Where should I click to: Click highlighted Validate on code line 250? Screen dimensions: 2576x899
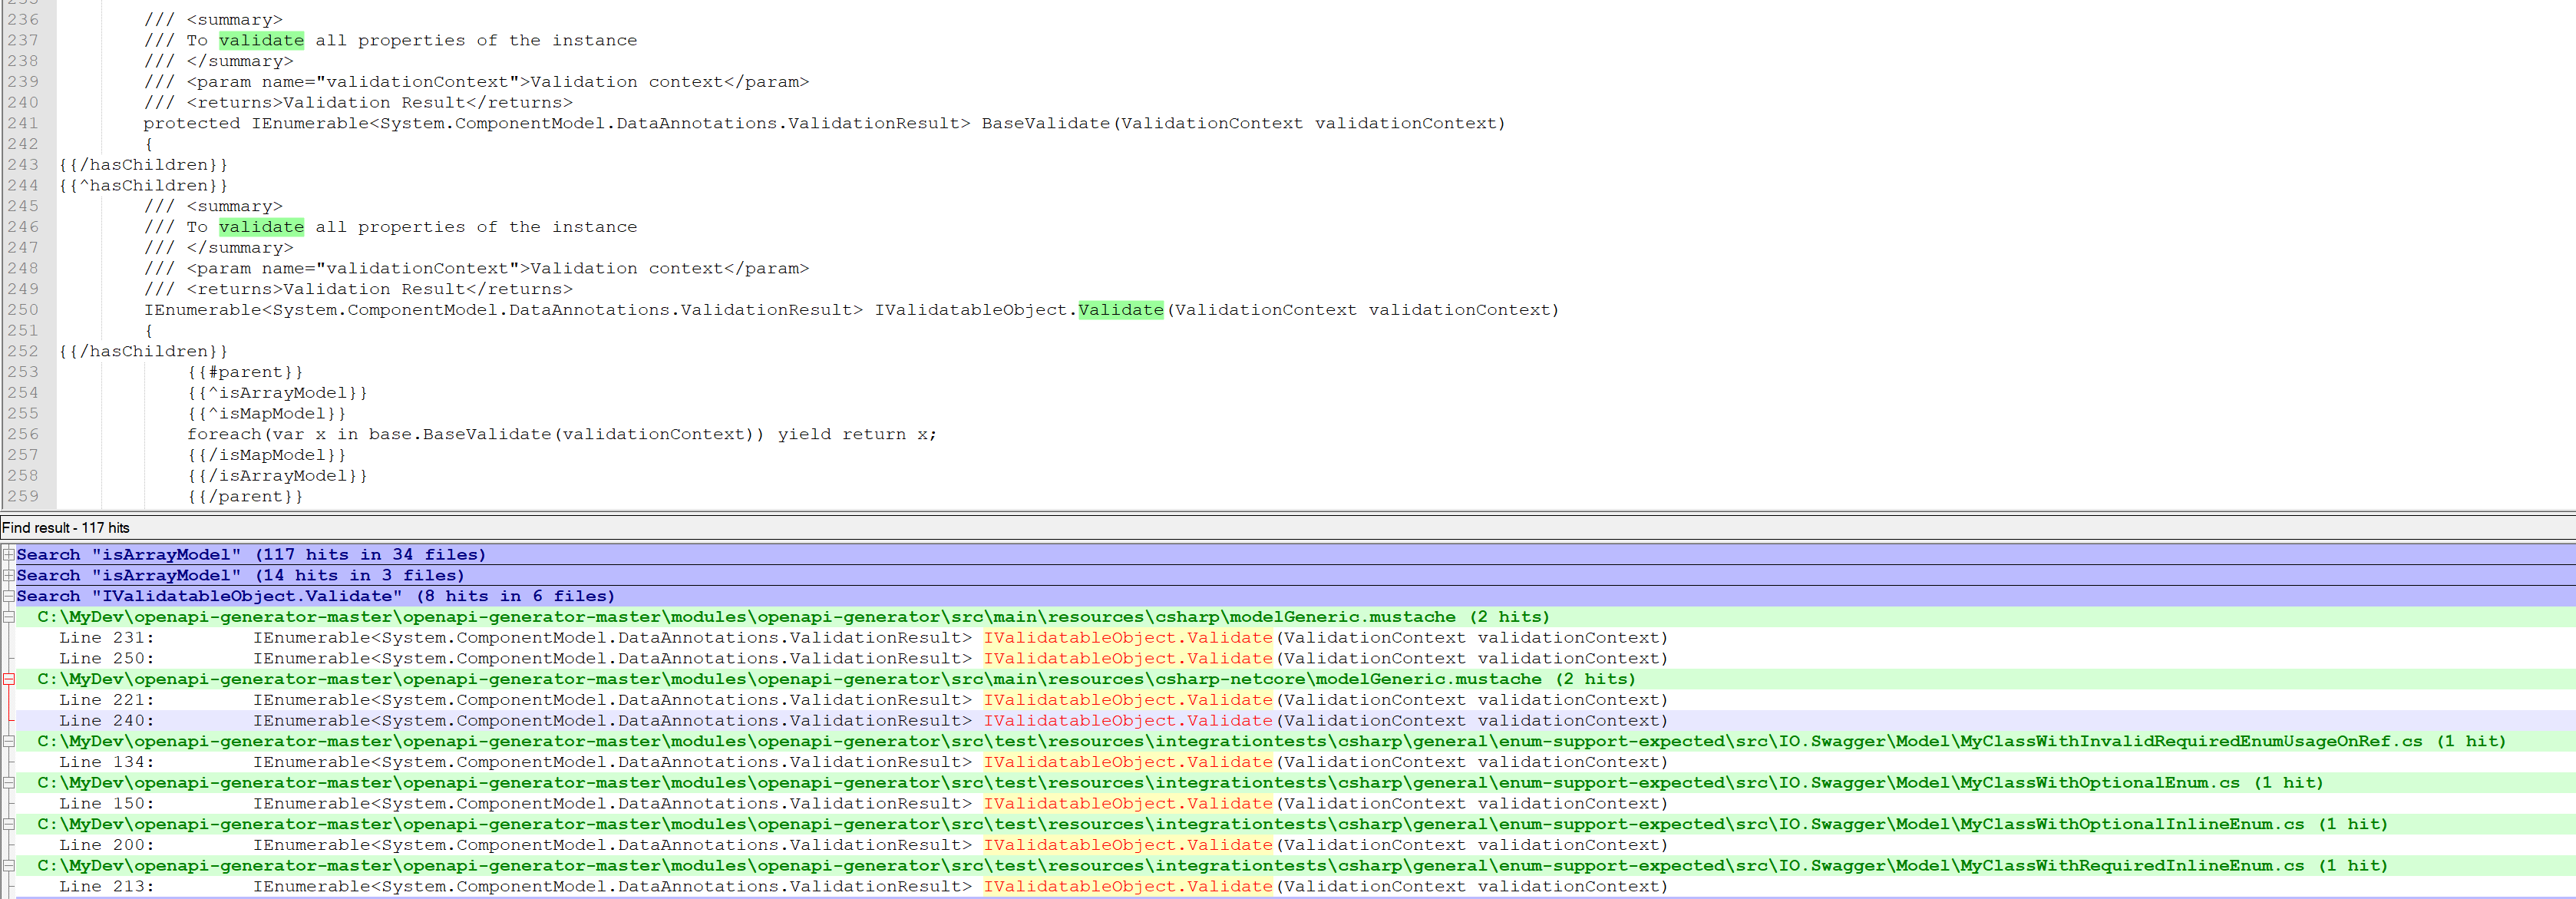pyautogui.click(x=1120, y=310)
